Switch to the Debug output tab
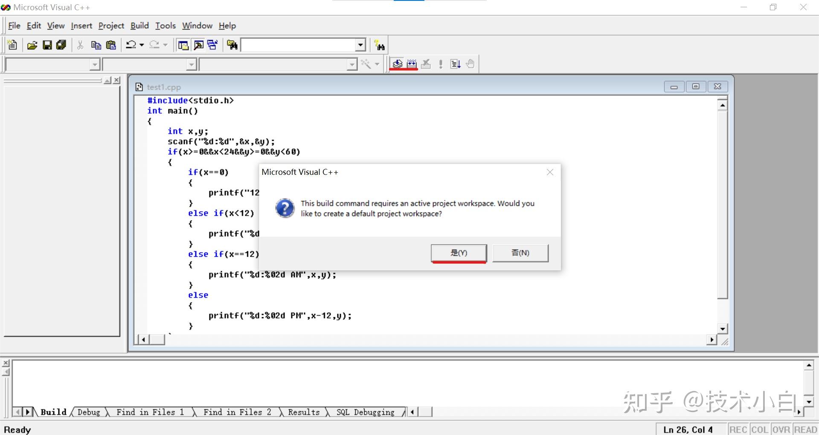 pos(88,412)
